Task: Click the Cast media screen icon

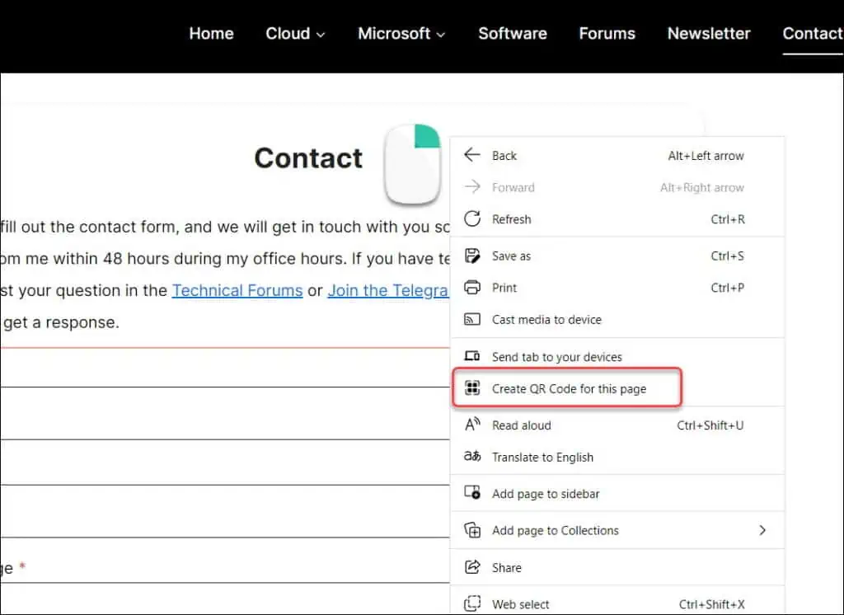Action: (x=472, y=319)
